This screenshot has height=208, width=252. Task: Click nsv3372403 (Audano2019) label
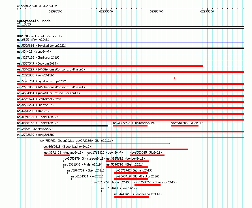coord(63,153)
